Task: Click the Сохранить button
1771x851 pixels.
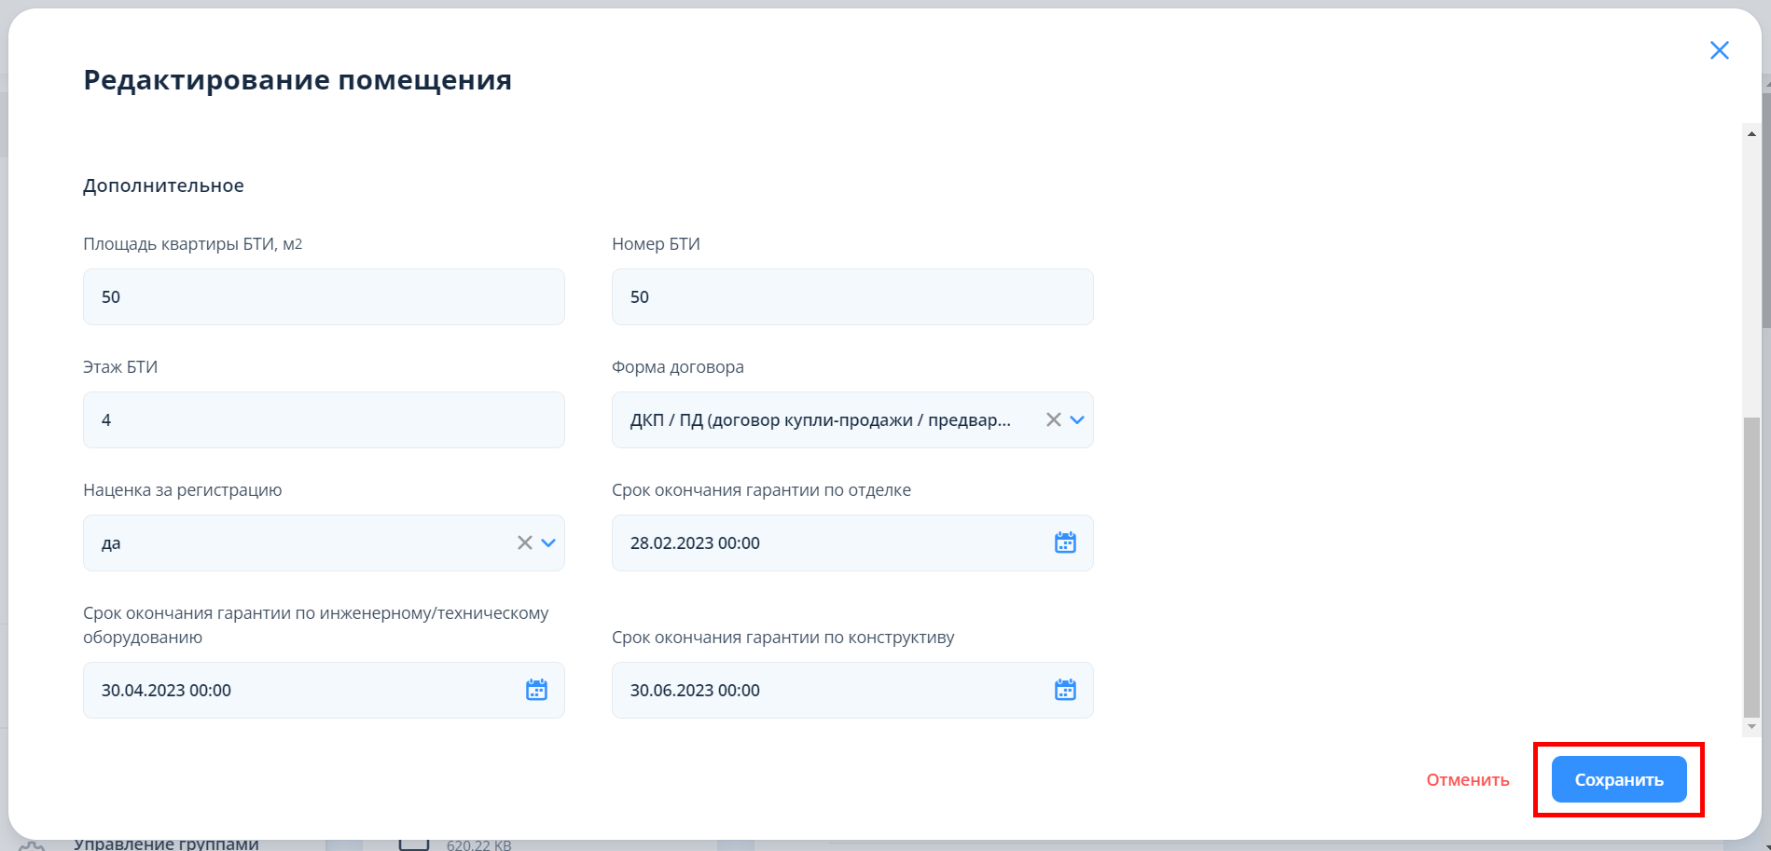Action: click(1618, 779)
